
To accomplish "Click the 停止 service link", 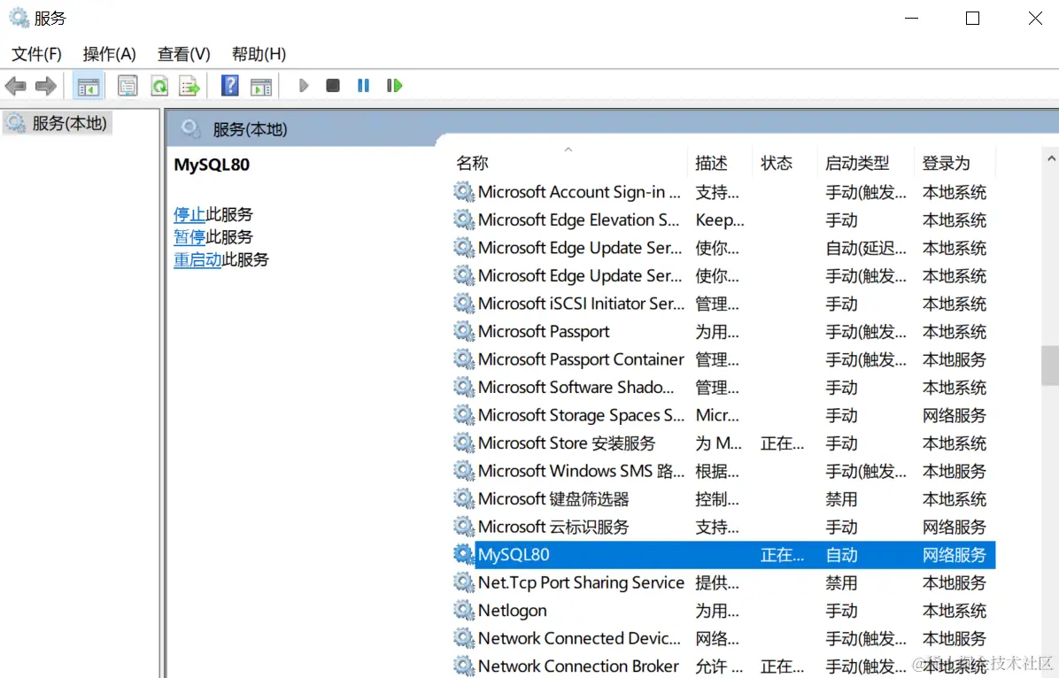I will click(189, 215).
